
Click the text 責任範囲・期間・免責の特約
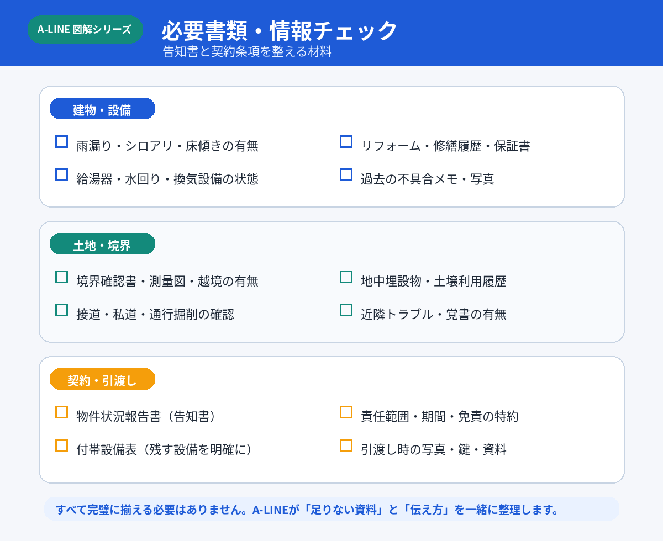(440, 416)
